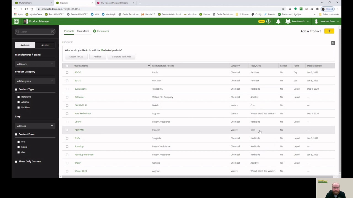This screenshot has width=353, height=198.
Task: Bookmark the page with the star icon
Action: (x=283, y=9)
